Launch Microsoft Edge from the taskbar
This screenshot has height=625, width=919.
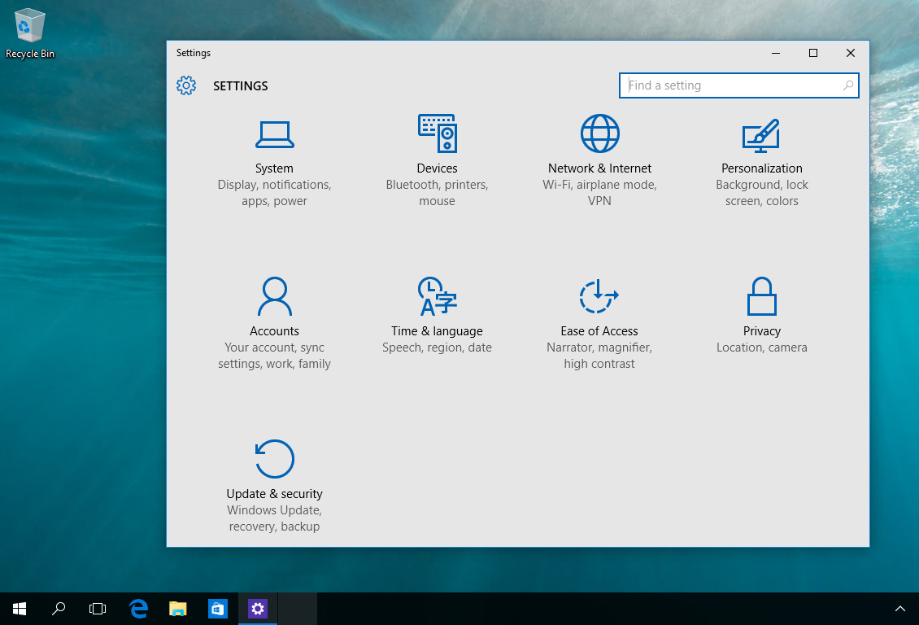coord(138,610)
